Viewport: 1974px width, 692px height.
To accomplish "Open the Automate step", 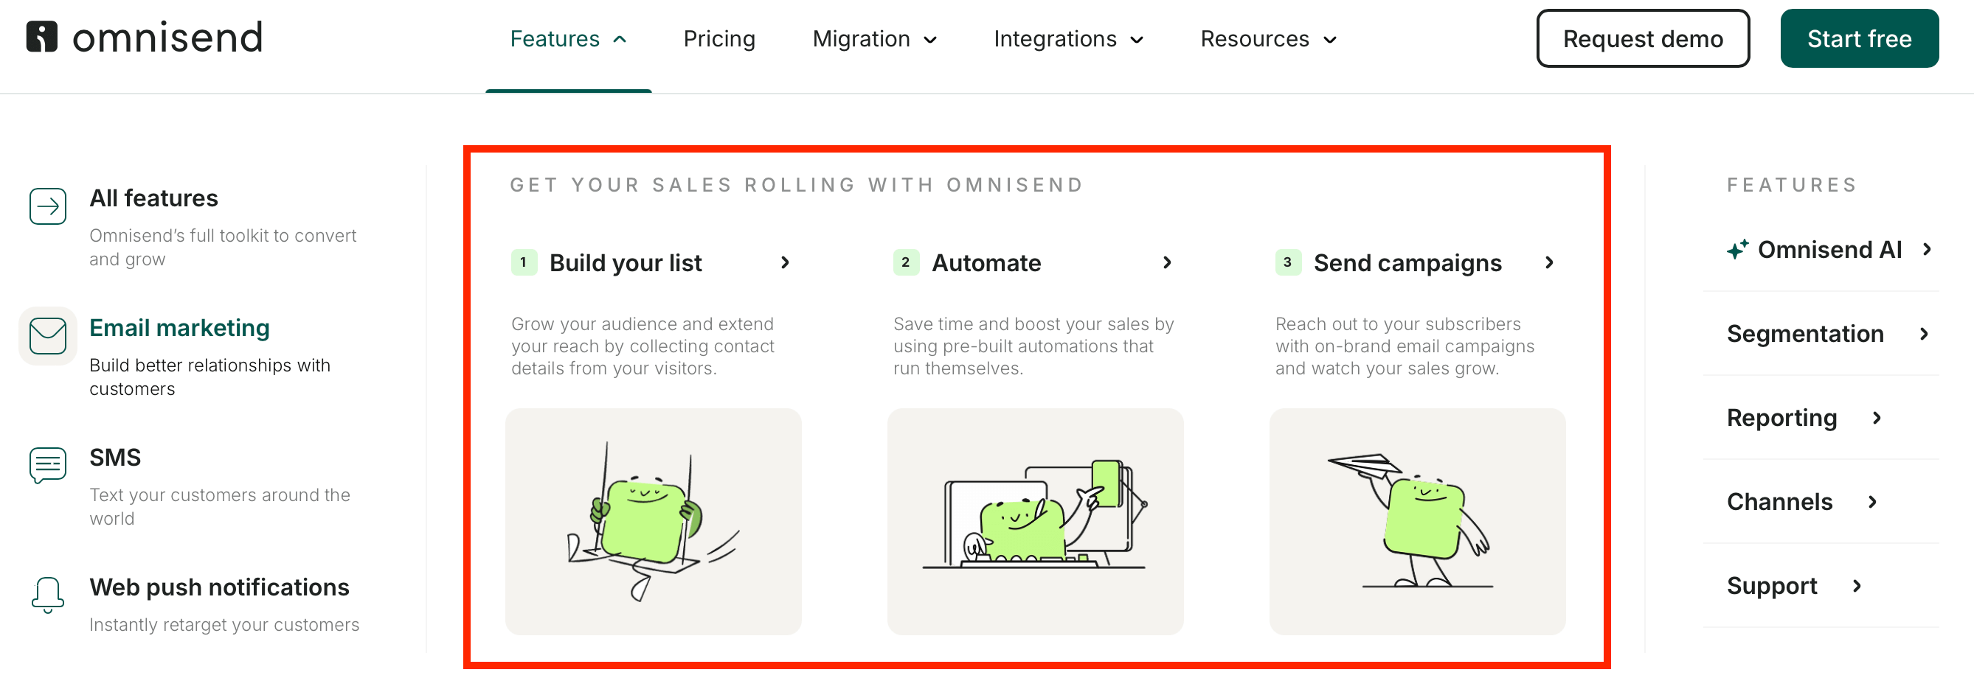I will [x=986, y=262].
